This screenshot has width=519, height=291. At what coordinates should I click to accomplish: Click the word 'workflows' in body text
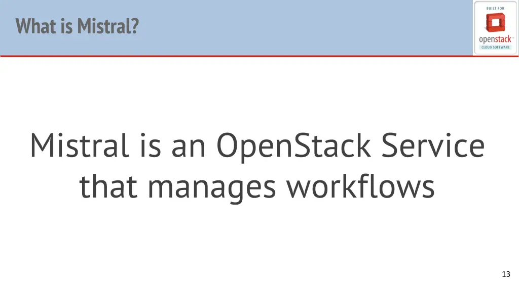[360, 186]
